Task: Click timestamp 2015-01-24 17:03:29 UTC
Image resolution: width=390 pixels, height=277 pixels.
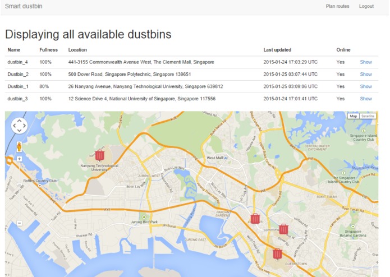Action: 291,62
